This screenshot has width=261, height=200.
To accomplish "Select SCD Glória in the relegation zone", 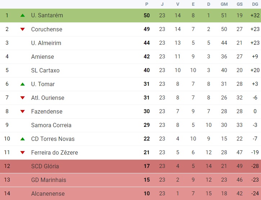I will pos(45,166).
